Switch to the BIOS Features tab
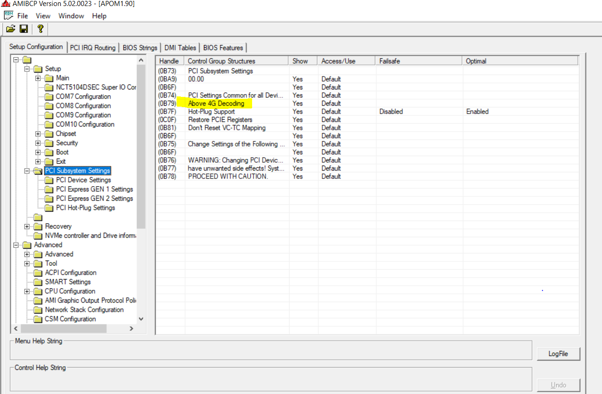The image size is (602, 394). point(223,48)
